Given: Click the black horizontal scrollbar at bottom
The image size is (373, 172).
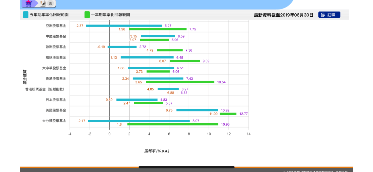Looking at the screenshot, I should (x=186, y=167).
